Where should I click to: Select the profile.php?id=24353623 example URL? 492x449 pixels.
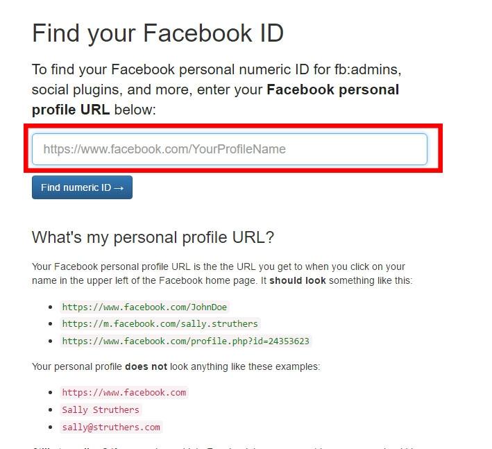point(186,341)
